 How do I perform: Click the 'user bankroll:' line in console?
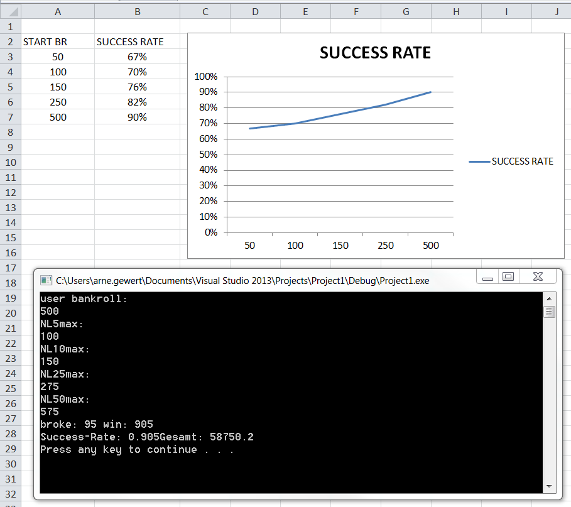click(84, 299)
